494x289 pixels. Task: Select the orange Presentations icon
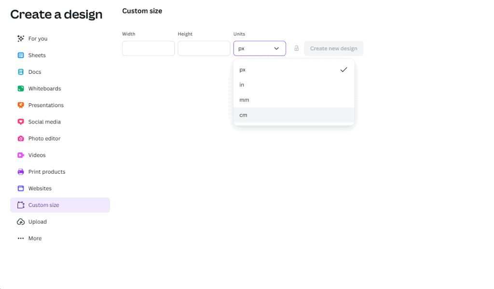tap(21, 105)
